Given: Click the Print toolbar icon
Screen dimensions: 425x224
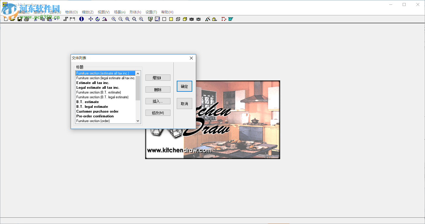Looking at the screenshot, I should pyautogui.click(x=27, y=19).
